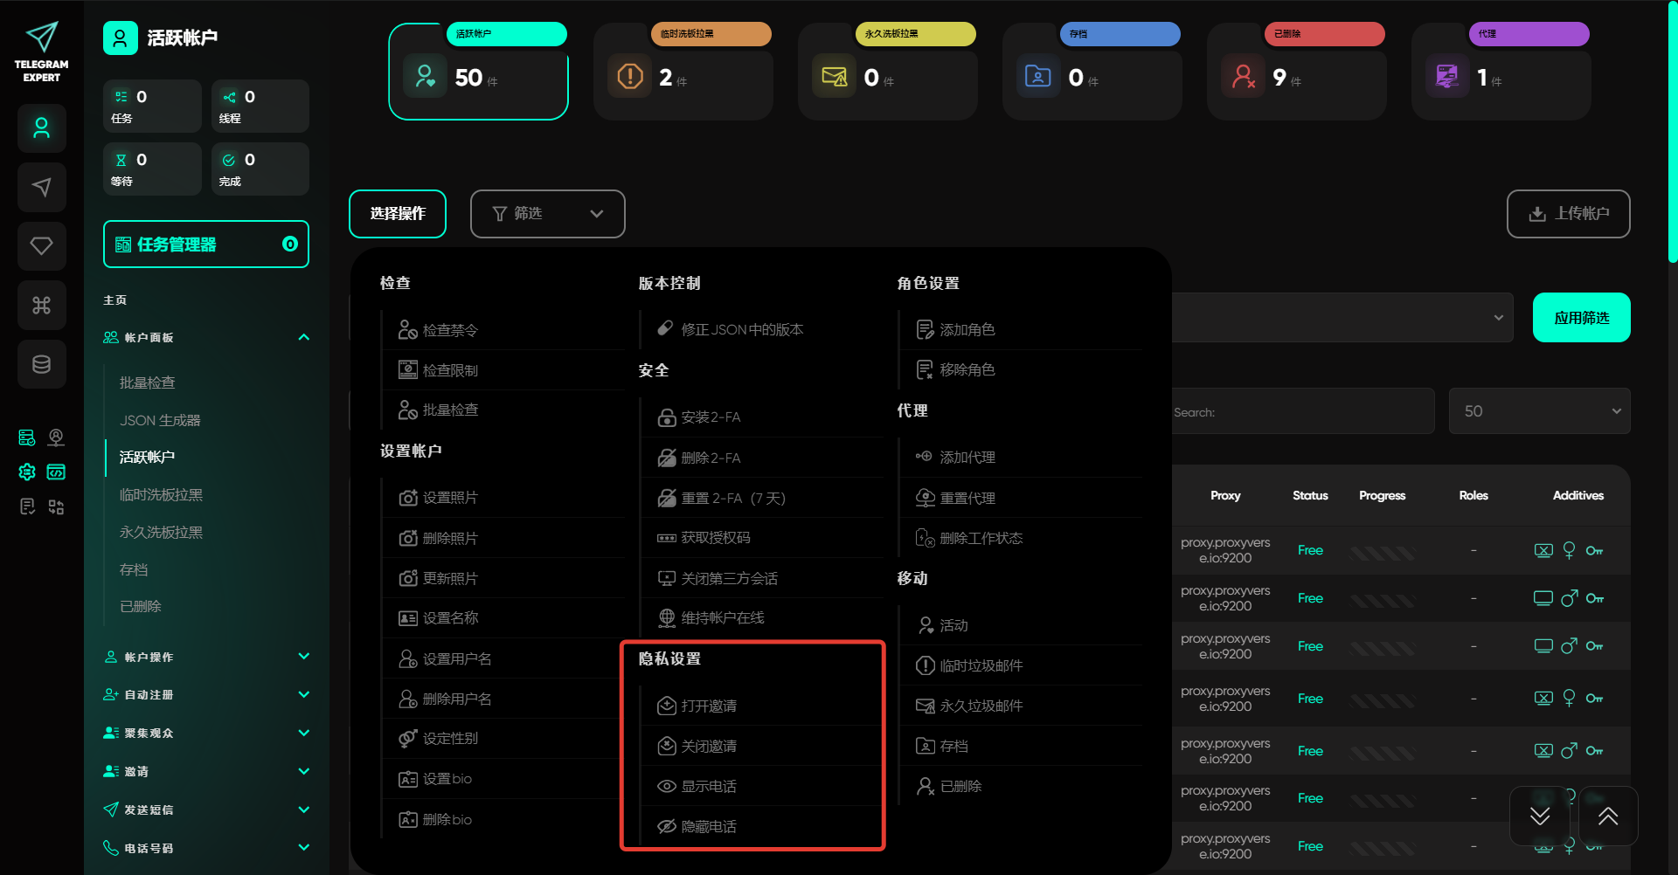This screenshot has height=875, width=1678.
Task: Click the progress bar in first table row
Action: (1382, 551)
